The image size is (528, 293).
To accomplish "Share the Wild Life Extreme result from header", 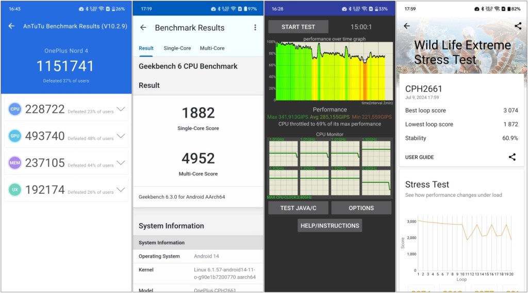I will pos(518,26).
